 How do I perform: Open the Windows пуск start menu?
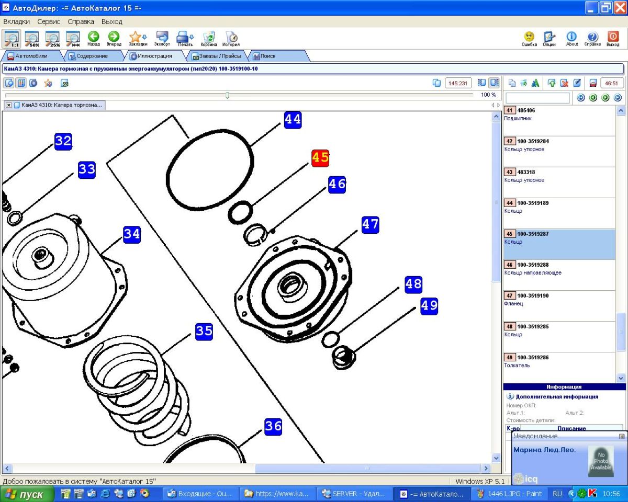click(x=27, y=494)
